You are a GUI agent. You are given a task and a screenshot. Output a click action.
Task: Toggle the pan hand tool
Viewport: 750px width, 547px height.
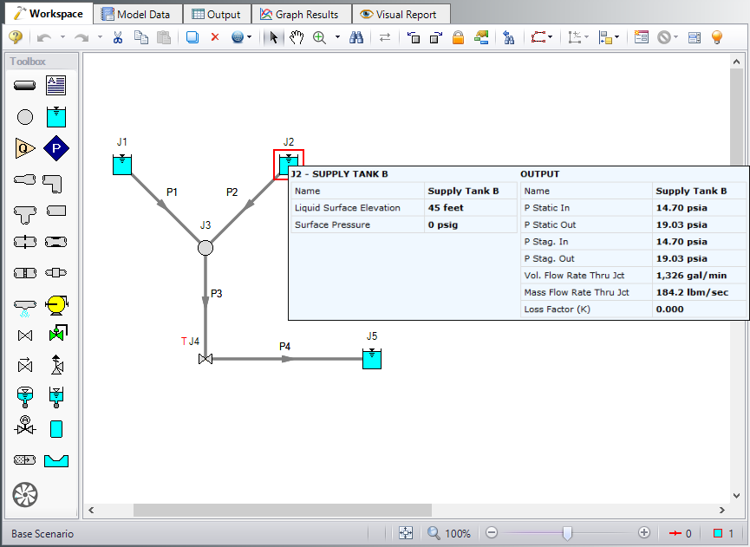297,37
